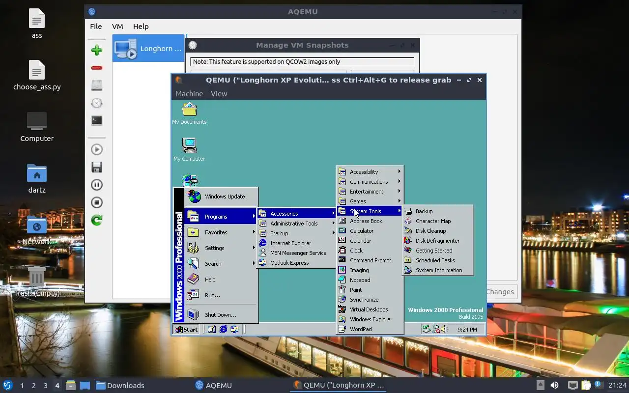Expand Search in Start menu
Viewport: 629px width, 393px height.
[x=221, y=264]
